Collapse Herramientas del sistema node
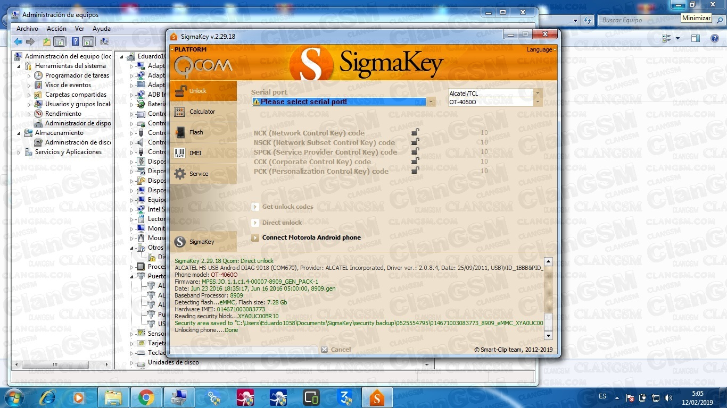This screenshot has width=727, height=408. click(20, 66)
